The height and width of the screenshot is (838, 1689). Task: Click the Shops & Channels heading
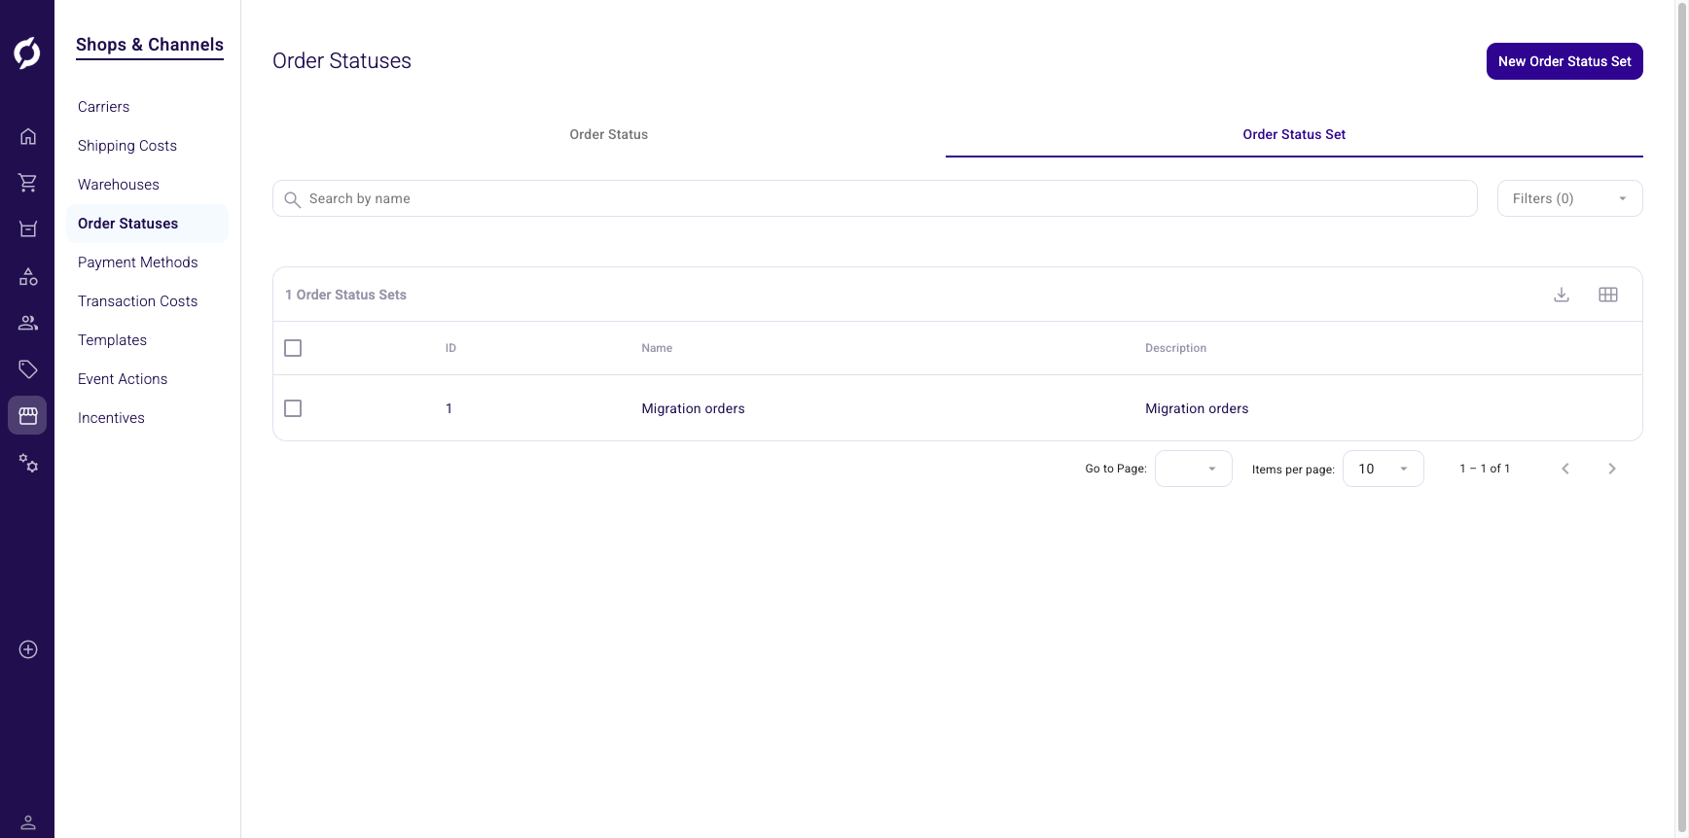[x=150, y=45]
